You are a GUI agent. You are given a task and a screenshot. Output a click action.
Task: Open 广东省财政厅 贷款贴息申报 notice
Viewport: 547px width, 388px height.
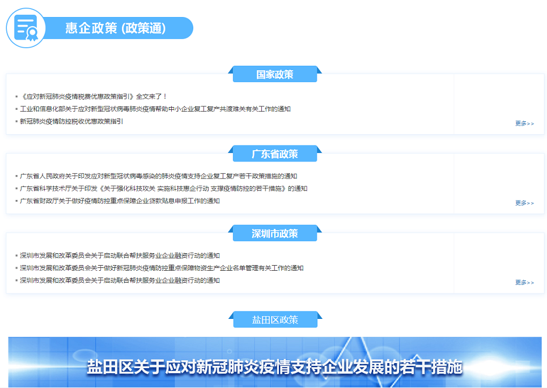(120, 201)
